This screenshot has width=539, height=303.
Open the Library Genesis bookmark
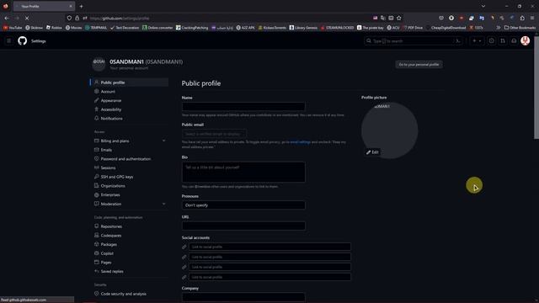click(x=303, y=28)
